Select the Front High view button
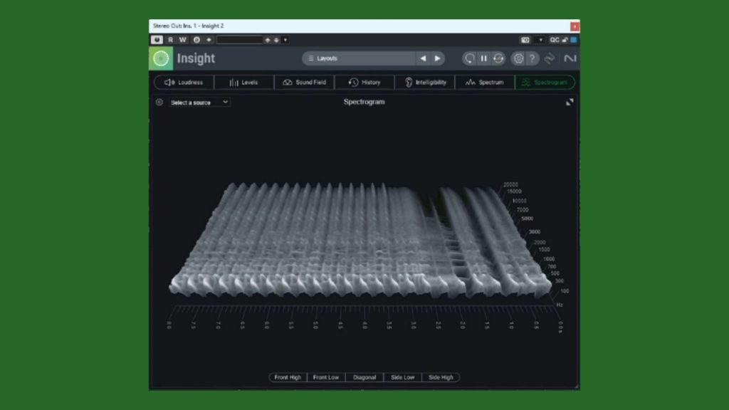Image resolution: width=729 pixels, height=410 pixels. click(288, 377)
